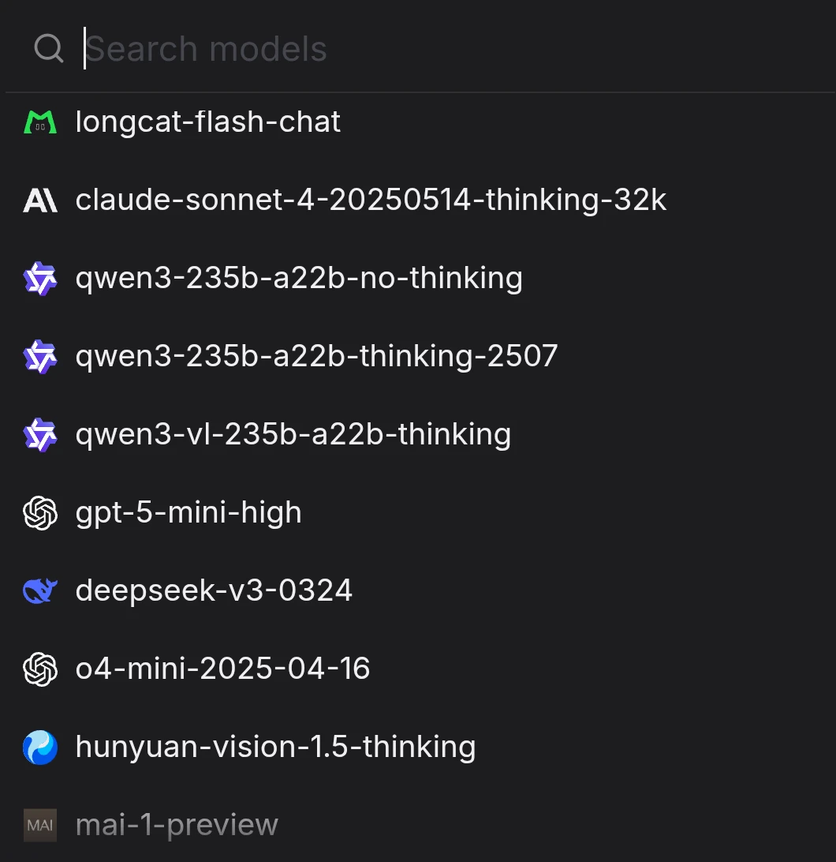Select the deepseek-v3-0324 model
Viewport: 836px width, 862px height.
pyautogui.click(x=214, y=591)
